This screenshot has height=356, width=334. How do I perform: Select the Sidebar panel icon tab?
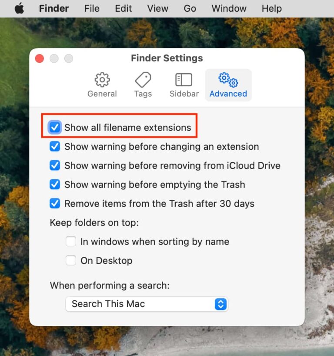(x=184, y=85)
